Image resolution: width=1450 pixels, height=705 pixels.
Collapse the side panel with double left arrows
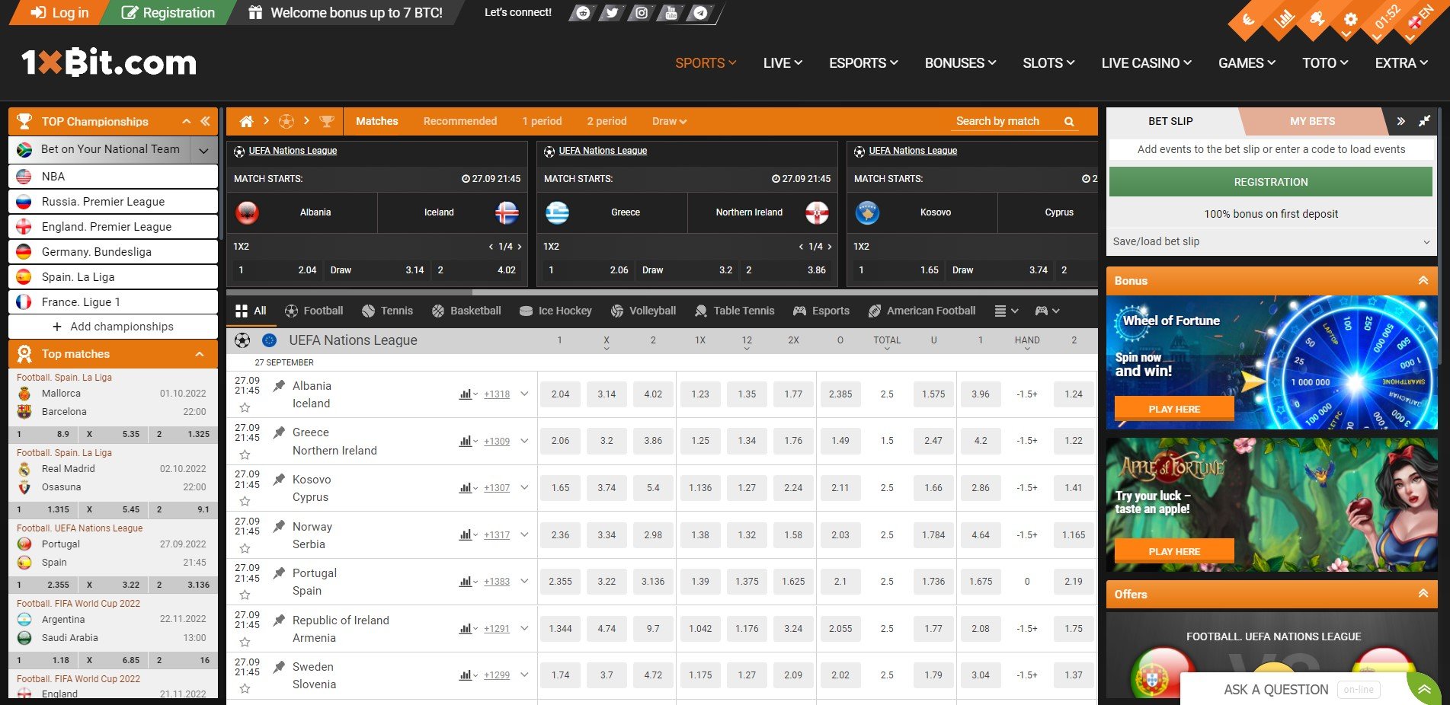[205, 121]
